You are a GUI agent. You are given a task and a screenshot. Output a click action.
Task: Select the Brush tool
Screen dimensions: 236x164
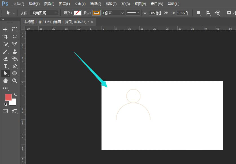(5, 51)
